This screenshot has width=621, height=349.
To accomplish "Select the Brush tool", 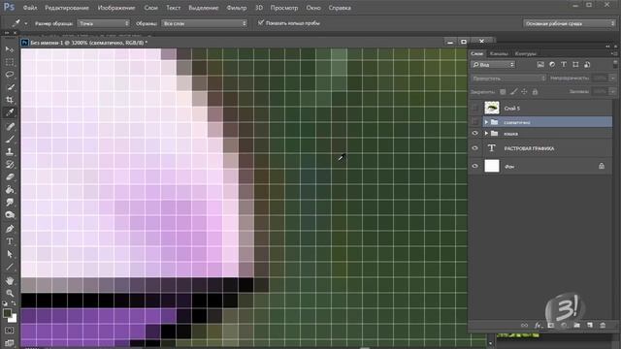I will coord(10,140).
